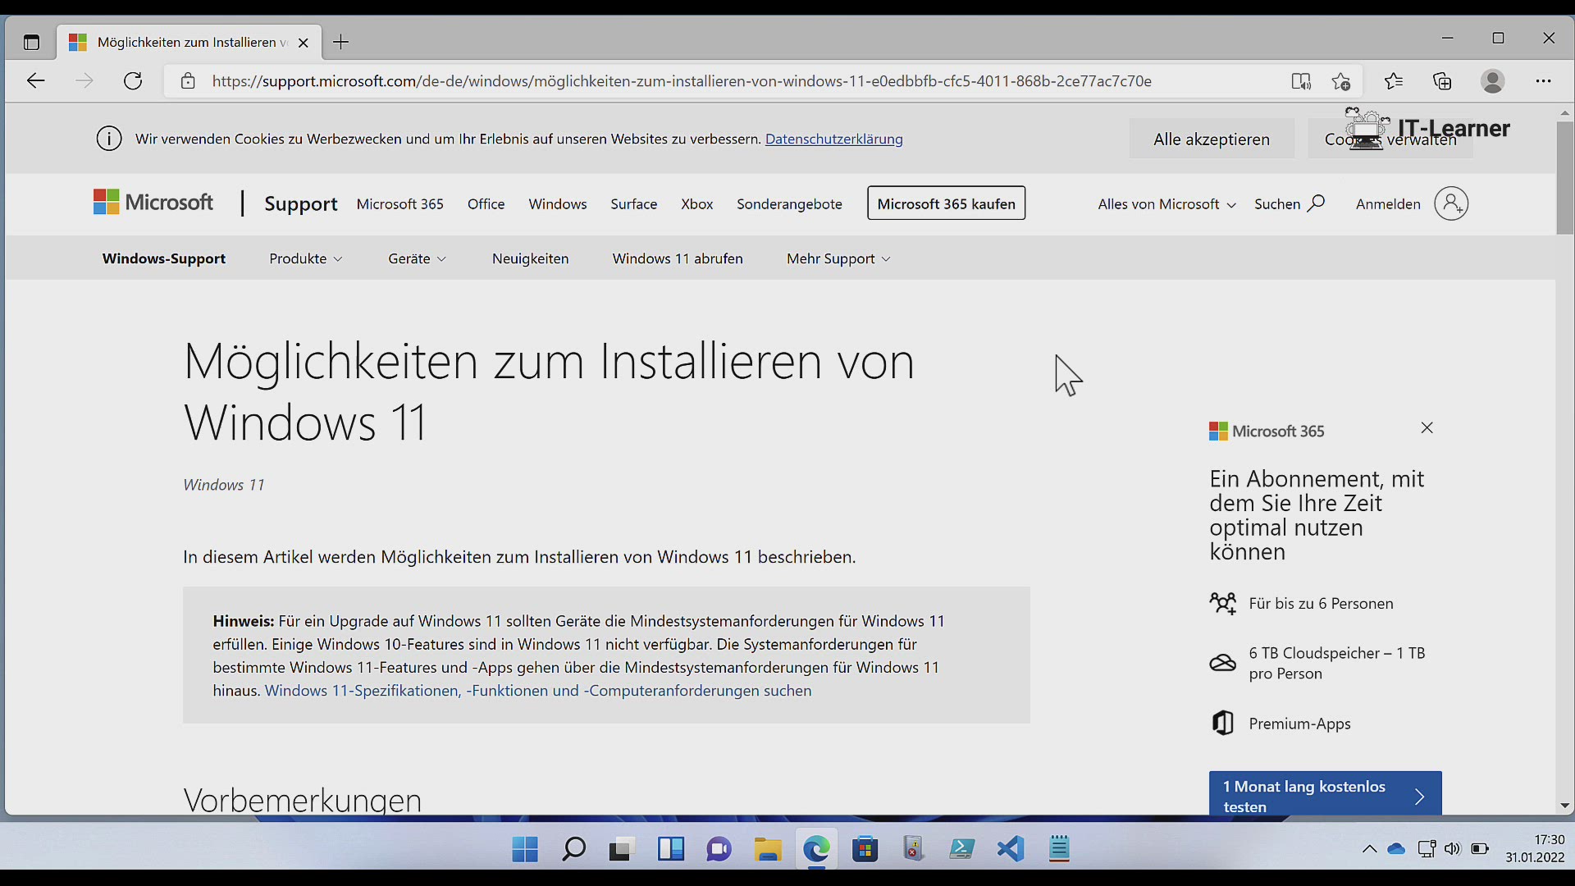Click the address bar URL
The width and height of the screenshot is (1575, 886).
pyautogui.click(x=682, y=80)
